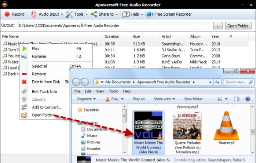Click the Output path input field
Image resolution: width=256 pixels, height=163 pixels.
pos(113,25)
